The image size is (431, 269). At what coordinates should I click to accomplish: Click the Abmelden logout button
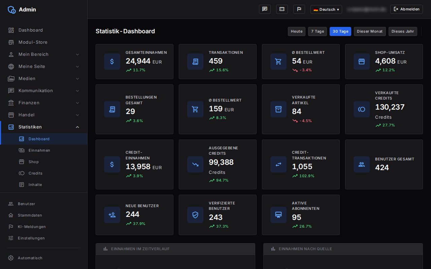(406, 9)
